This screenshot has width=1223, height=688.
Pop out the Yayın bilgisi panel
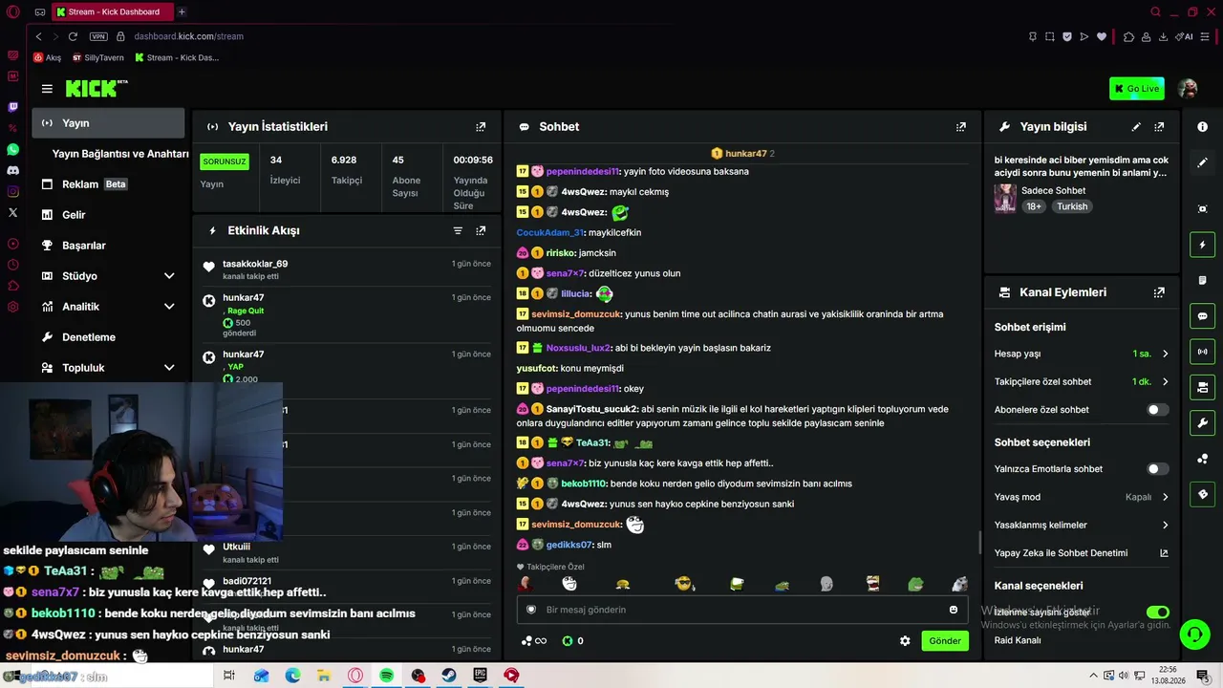point(1159,126)
